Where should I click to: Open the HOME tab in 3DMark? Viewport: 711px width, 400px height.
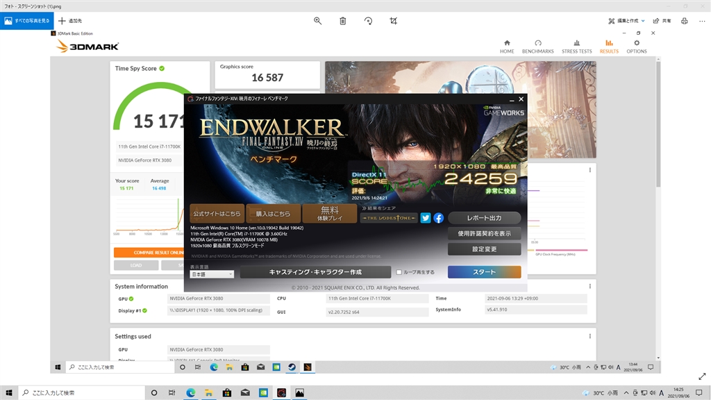507,47
